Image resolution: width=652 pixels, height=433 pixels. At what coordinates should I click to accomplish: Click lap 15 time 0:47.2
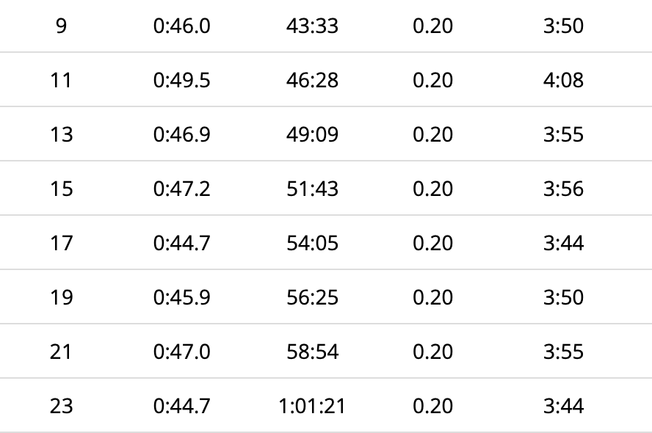click(x=181, y=189)
